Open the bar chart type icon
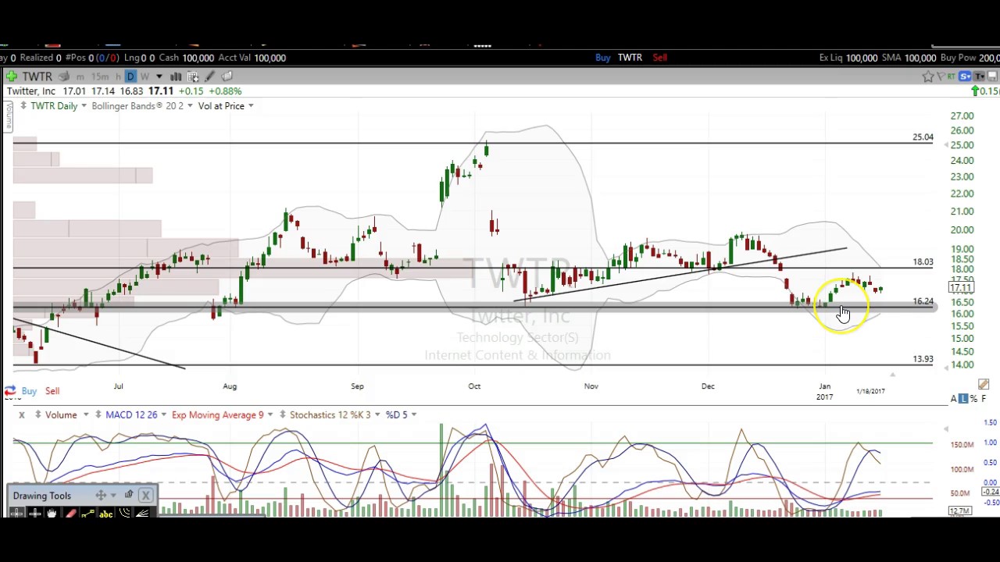 (176, 76)
